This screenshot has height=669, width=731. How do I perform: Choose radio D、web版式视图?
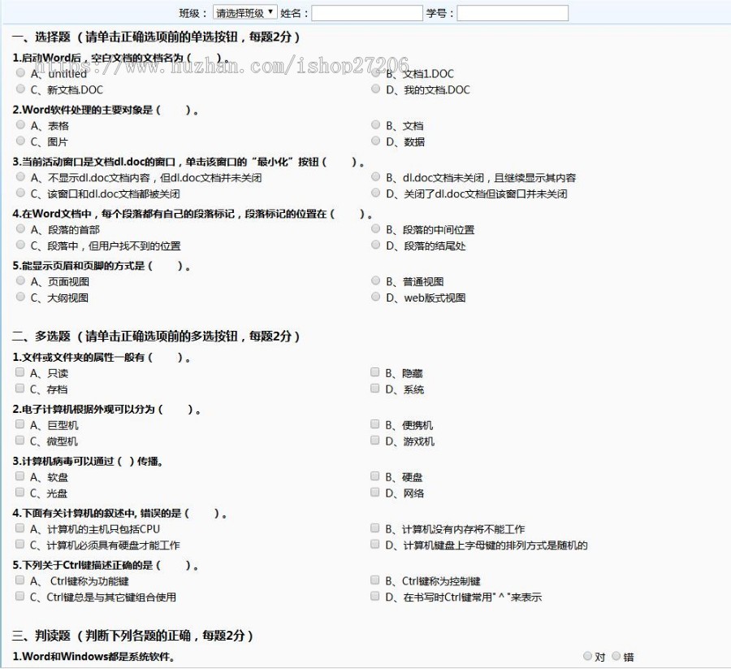376,297
